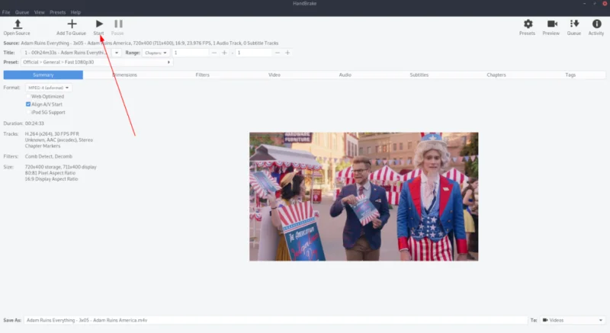Click 'Comb Detect, Decomb' filters text
This screenshot has height=333, width=610.
coord(49,156)
